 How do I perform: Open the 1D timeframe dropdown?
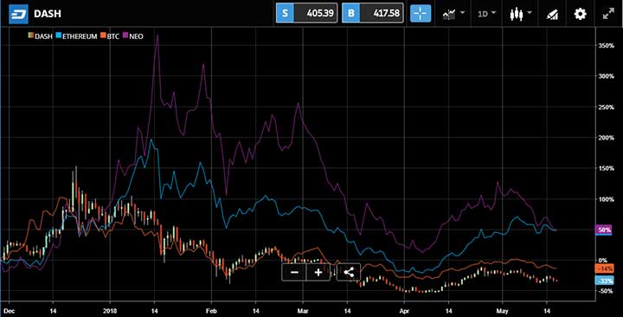click(486, 14)
